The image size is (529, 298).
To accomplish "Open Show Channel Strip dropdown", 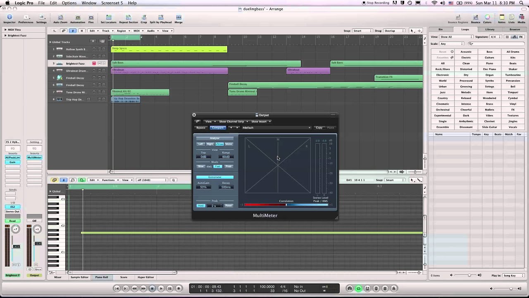I will 233,121.
